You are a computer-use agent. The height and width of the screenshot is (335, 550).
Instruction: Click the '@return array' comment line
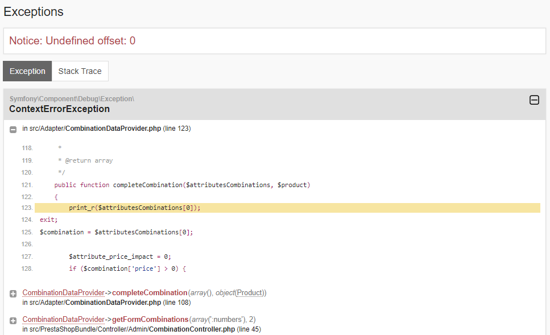coord(85,160)
